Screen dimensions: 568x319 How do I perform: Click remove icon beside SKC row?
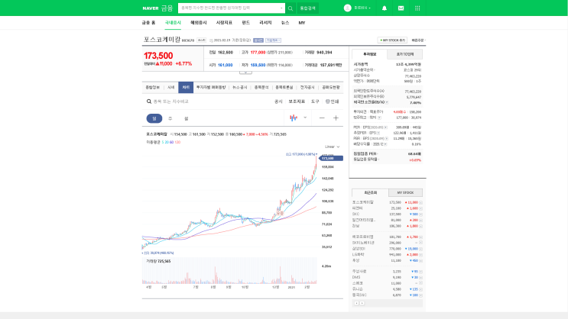[x=421, y=214]
